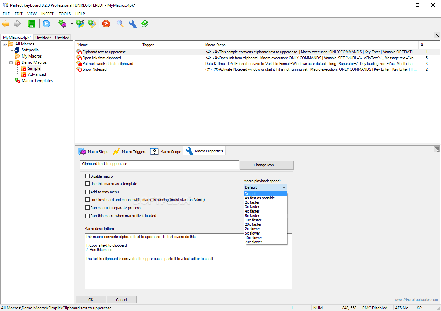441x311 pixels.
Task: Open the TOOLS menu
Action: coord(65,14)
